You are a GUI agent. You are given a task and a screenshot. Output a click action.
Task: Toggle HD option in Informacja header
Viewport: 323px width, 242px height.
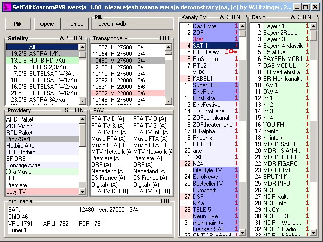[165, 201]
